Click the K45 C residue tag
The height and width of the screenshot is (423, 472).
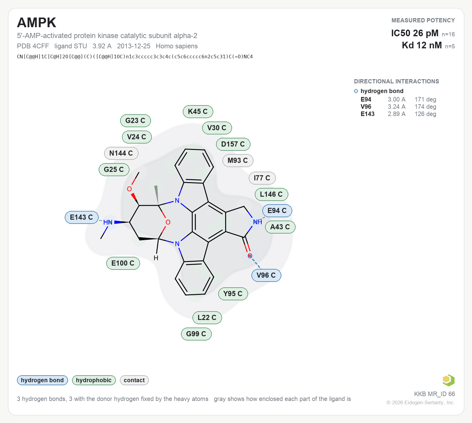(x=198, y=111)
